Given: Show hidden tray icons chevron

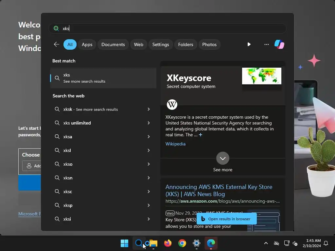Looking at the screenshot, I should tap(266, 243).
